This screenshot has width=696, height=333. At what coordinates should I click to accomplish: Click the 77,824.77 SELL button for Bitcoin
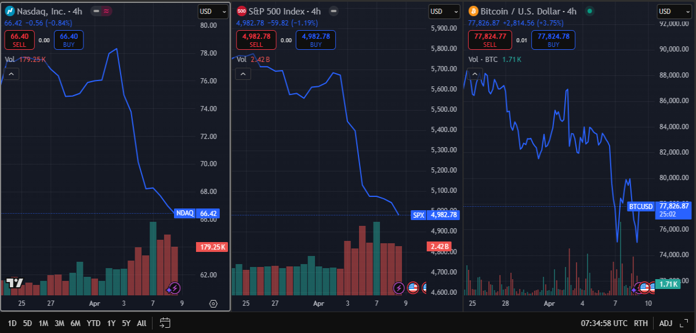pyautogui.click(x=490, y=40)
